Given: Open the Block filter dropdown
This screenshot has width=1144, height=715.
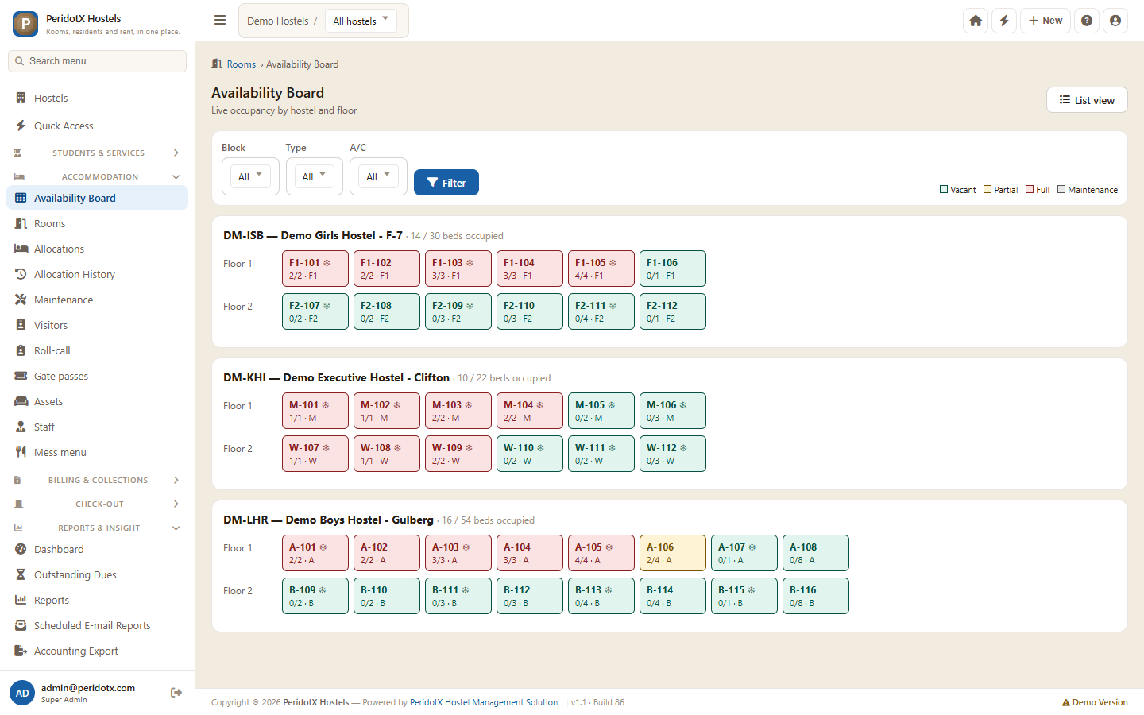Looking at the screenshot, I should (x=250, y=176).
